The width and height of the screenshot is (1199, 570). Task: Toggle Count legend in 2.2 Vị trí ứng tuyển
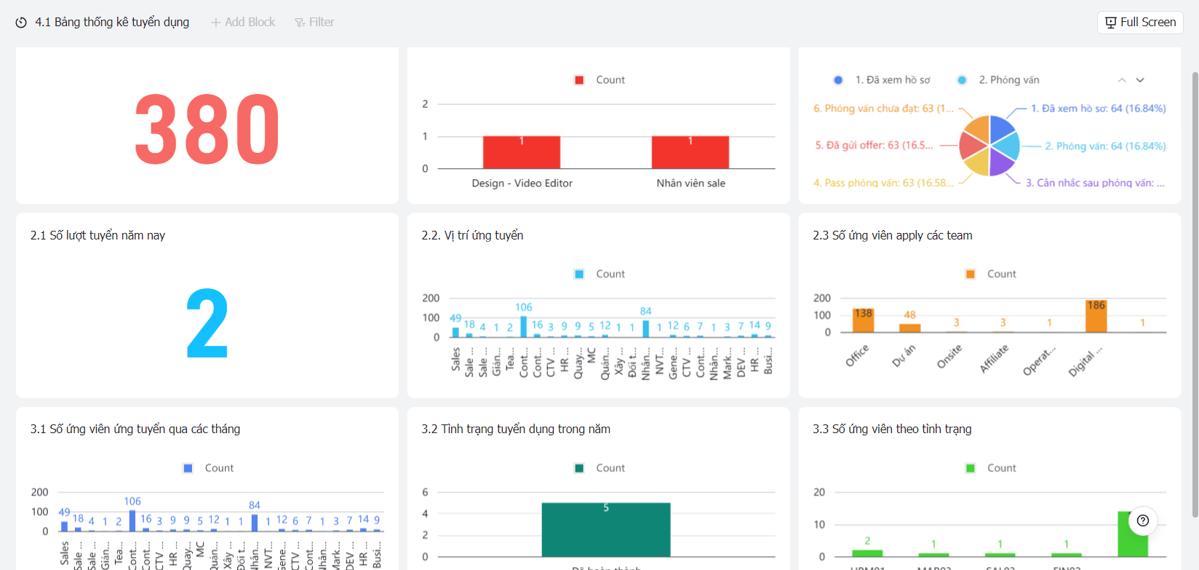pos(599,274)
